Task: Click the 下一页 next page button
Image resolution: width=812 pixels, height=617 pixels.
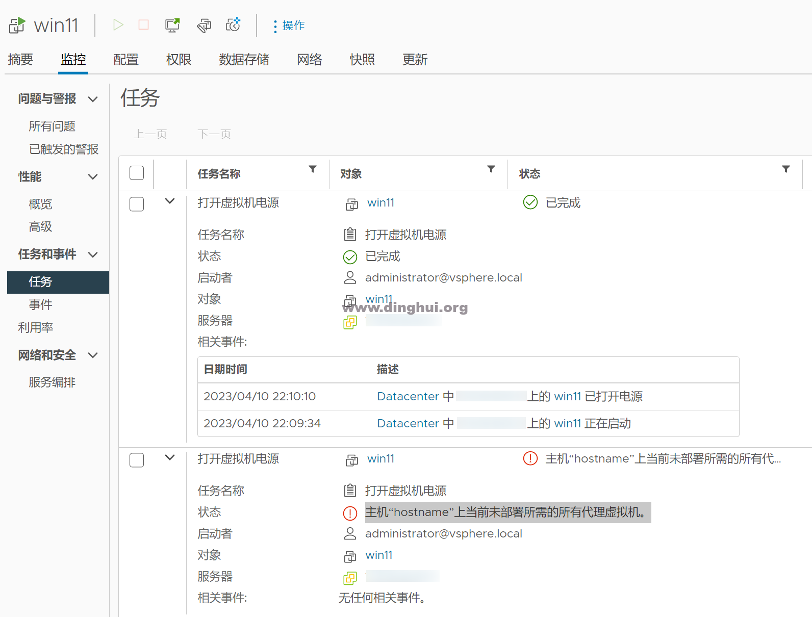Action: [x=214, y=134]
